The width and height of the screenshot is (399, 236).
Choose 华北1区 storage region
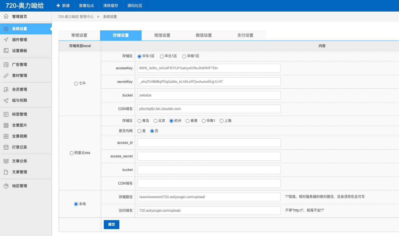point(162,57)
